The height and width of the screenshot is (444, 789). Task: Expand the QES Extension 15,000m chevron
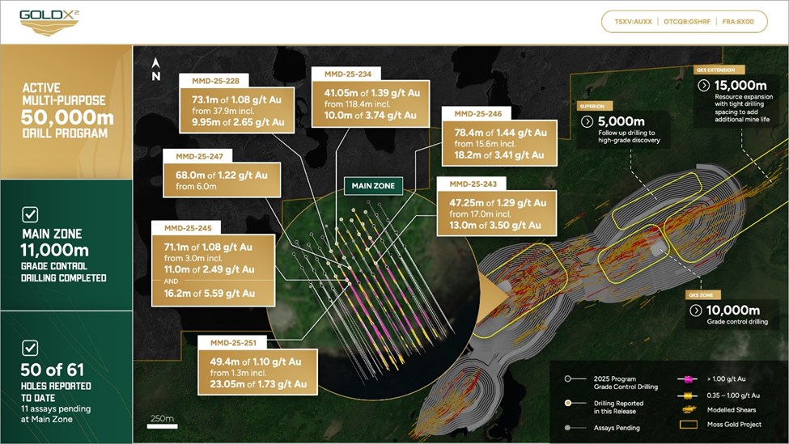703,85
